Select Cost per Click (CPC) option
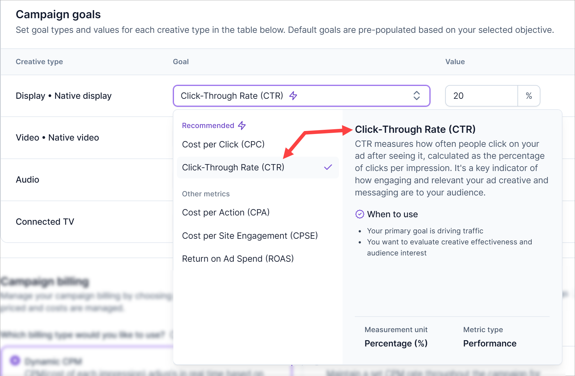This screenshot has width=575, height=376. pos(223,144)
